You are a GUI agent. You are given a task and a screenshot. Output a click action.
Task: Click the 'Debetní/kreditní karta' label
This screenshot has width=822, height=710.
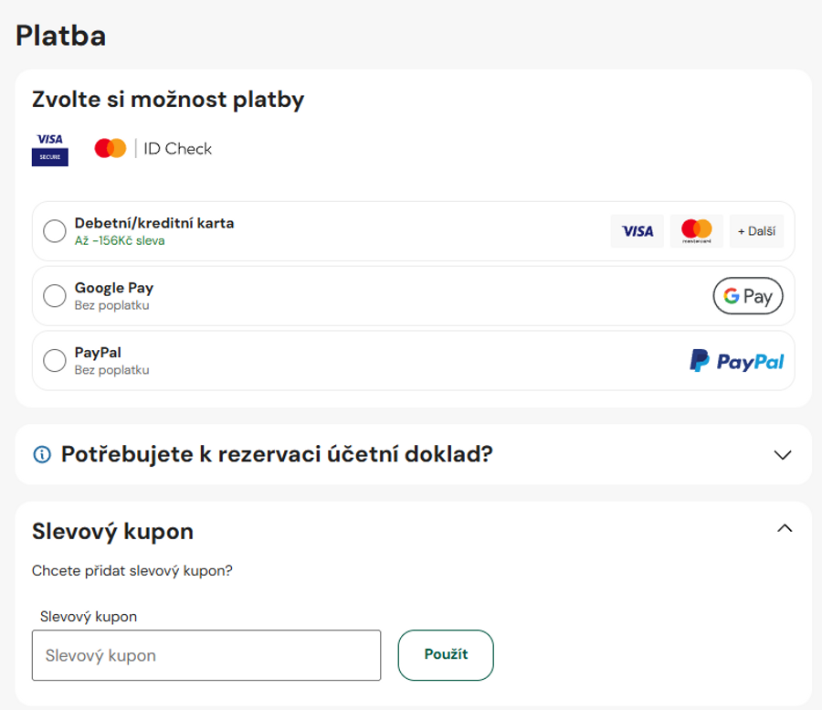[x=154, y=223]
